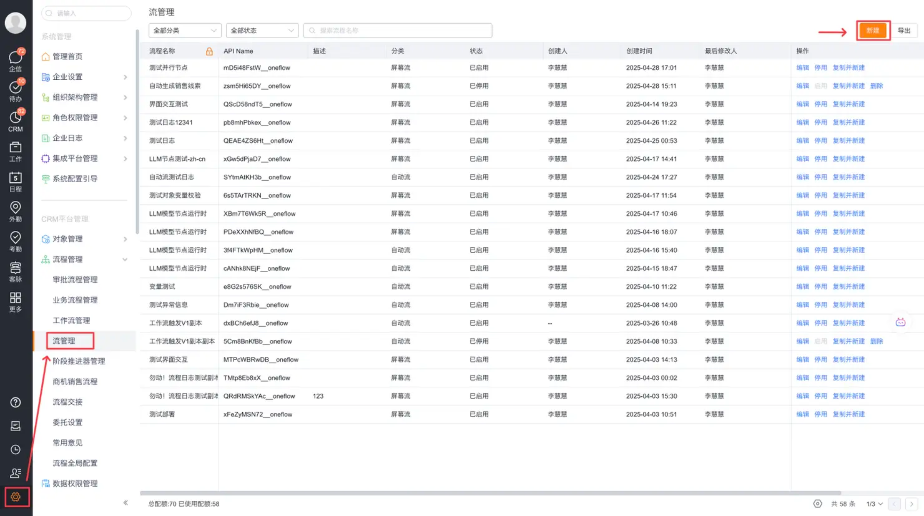Viewport: 924px width, 516px height.
Task: Click the help question mark icon
Action: (15, 402)
